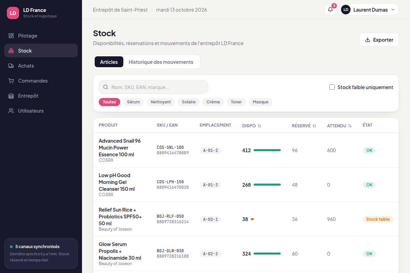
Task: Go to Pilotage in the sidebar
Action: (41, 36)
